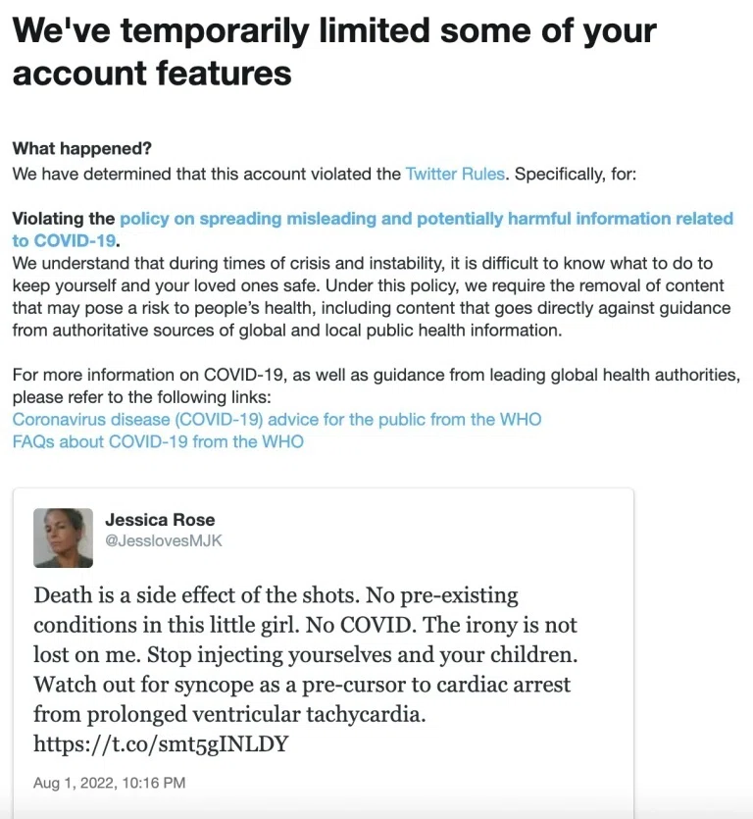Click the blue "to COVID-19" link text
The width and height of the screenshot is (753, 819).
pyautogui.click(x=64, y=240)
